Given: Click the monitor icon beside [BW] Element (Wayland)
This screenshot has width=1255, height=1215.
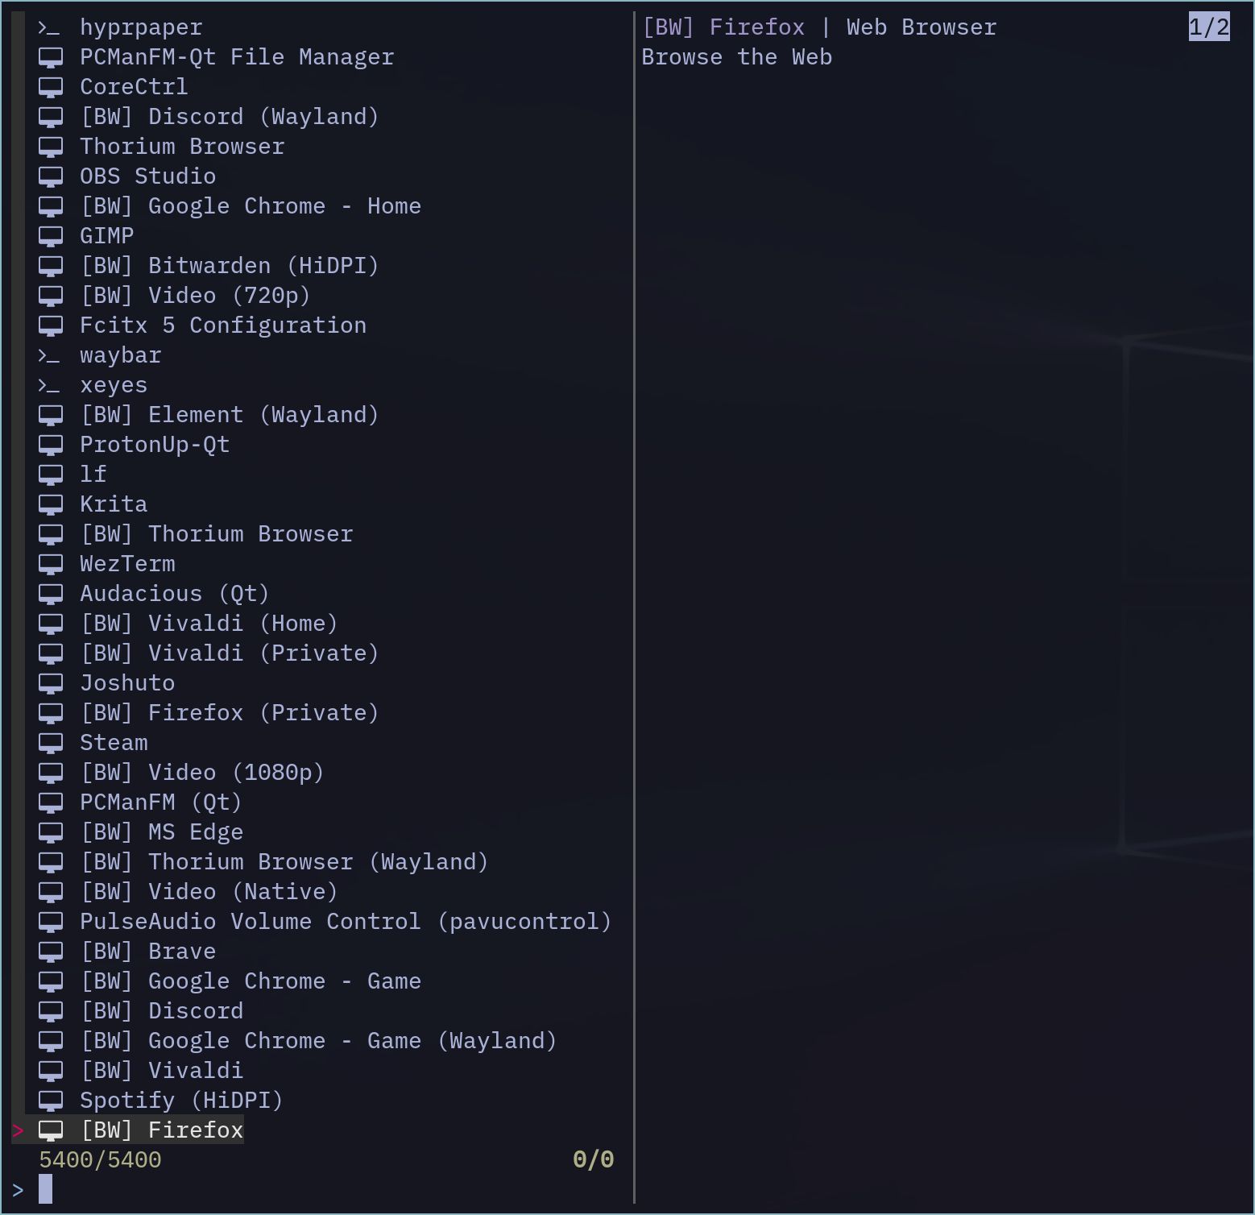Looking at the screenshot, I should (x=51, y=416).
